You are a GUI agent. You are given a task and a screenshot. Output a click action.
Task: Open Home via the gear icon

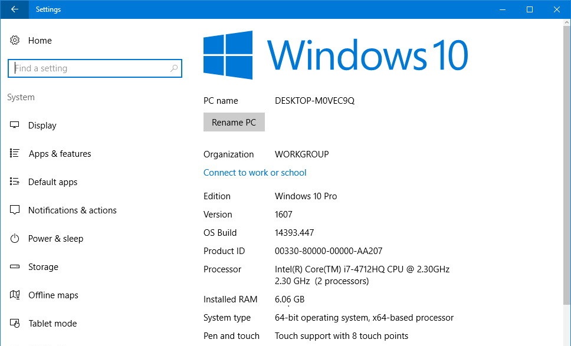(x=15, y=41)
